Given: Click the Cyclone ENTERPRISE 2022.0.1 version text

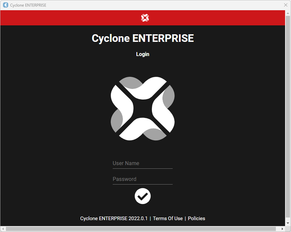Looking at the screenshot, I should pyautogui.click(x=114, y=218).
